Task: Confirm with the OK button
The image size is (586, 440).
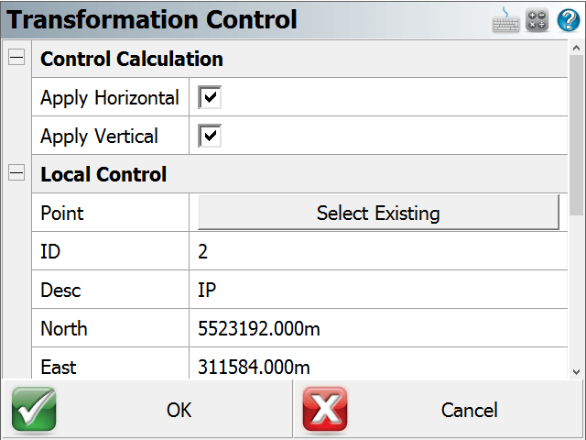Action: pyautogui.click(x=146, y=410)
